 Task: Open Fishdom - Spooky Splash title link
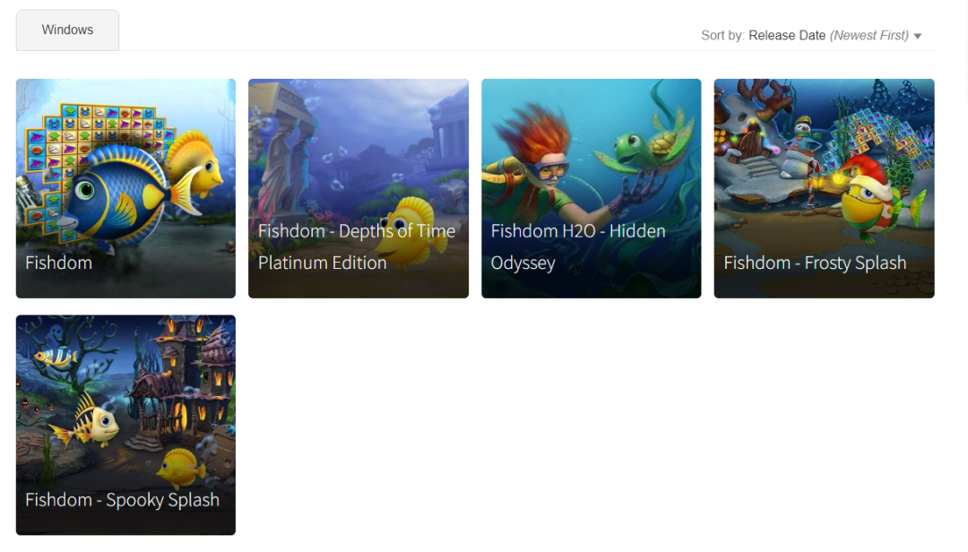tap(122, 499)
